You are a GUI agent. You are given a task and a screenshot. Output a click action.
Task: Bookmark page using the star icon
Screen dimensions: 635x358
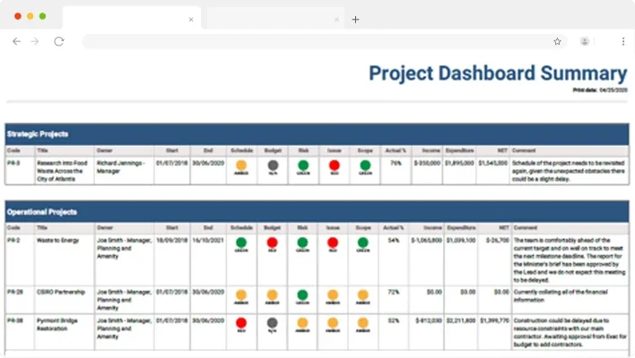pos(557,41)
